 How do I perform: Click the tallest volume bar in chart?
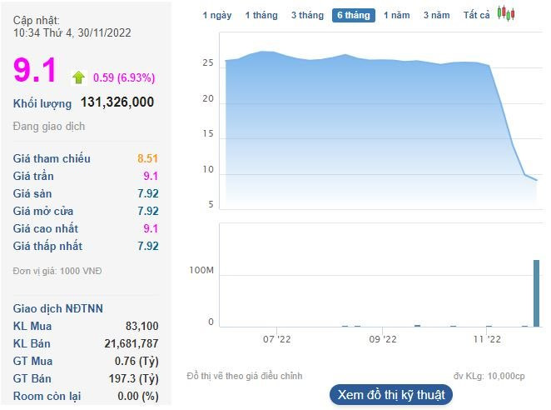coord(536,293)
